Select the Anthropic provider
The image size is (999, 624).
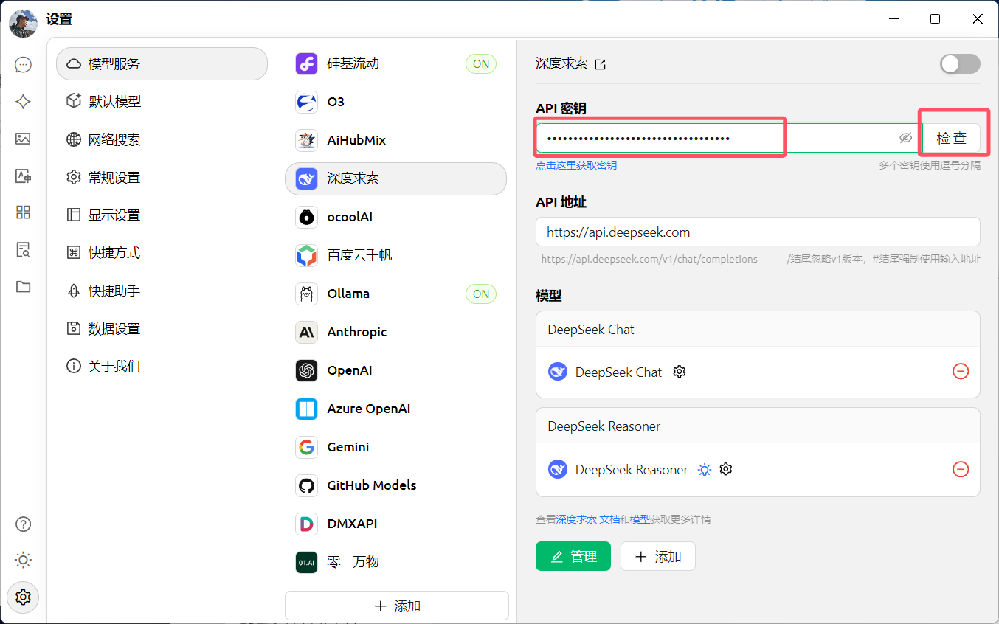tap(396, 332)
